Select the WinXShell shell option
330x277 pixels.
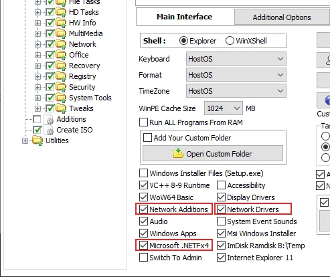tap(230, 41)
